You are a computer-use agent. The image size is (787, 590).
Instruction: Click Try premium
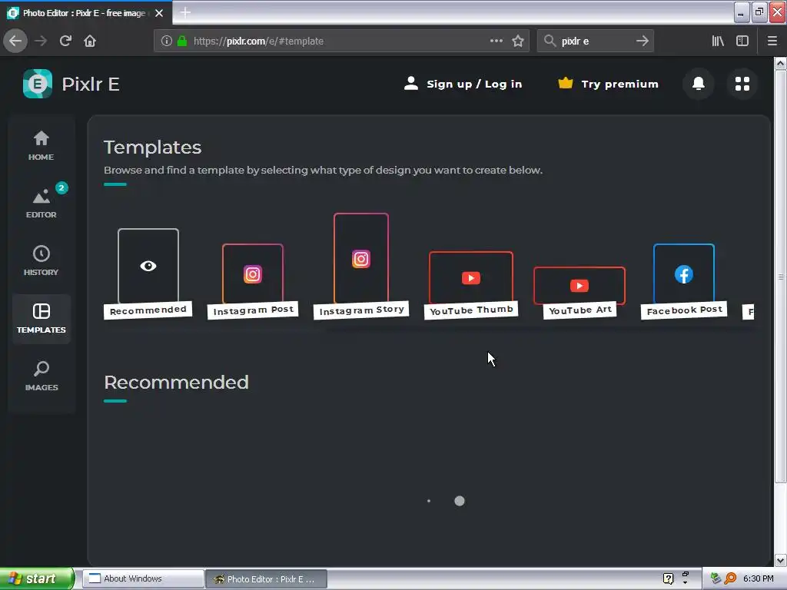click(609, 84)
